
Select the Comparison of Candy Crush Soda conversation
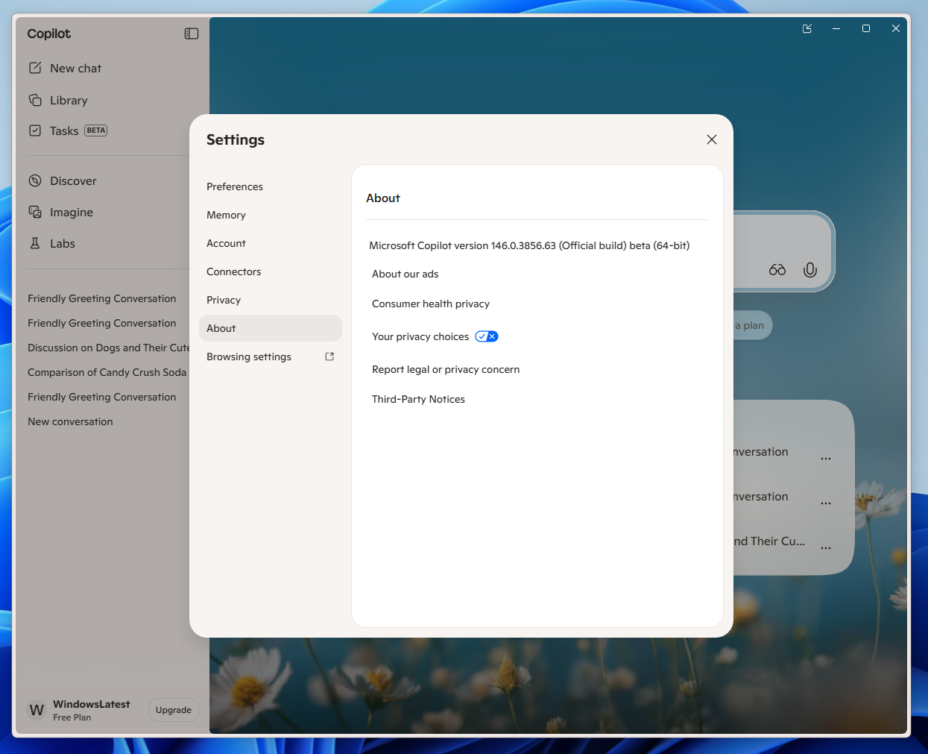pos(107,372)
